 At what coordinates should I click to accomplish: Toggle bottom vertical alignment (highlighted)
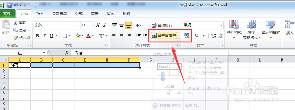point(129,25)
